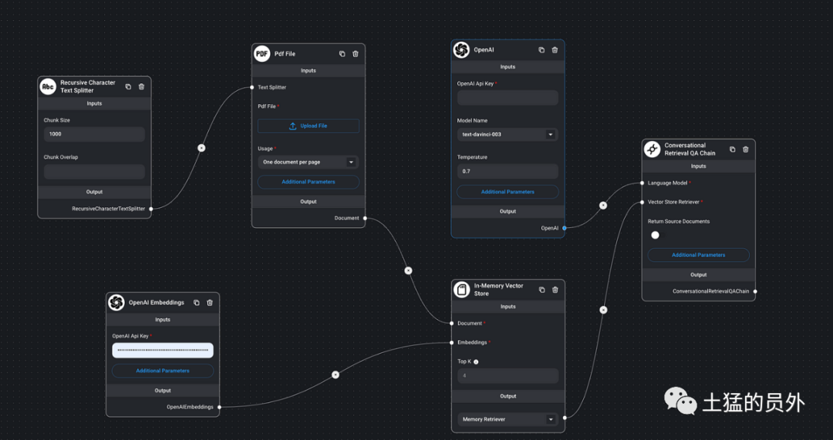
Task: Toggle Return Source Documents switch
Action: [656, 235]
